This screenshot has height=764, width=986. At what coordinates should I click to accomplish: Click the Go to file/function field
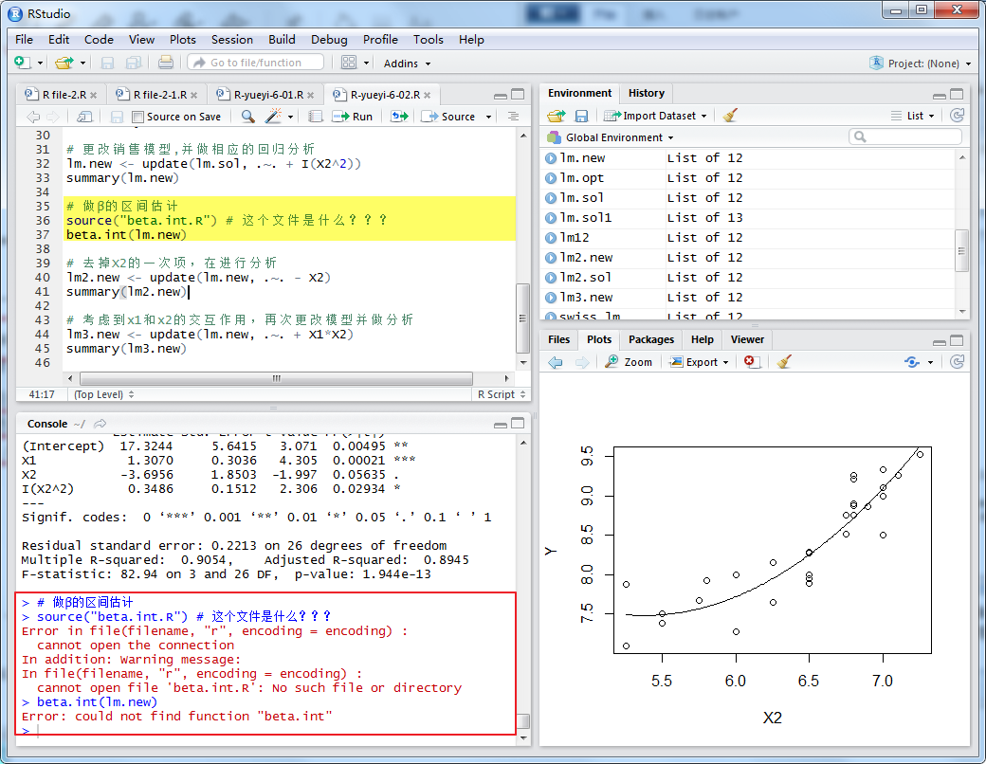256,63
